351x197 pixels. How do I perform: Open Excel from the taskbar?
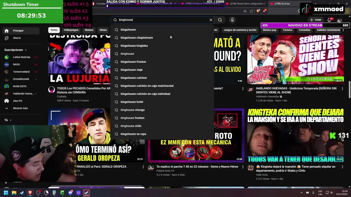[62, 193]
